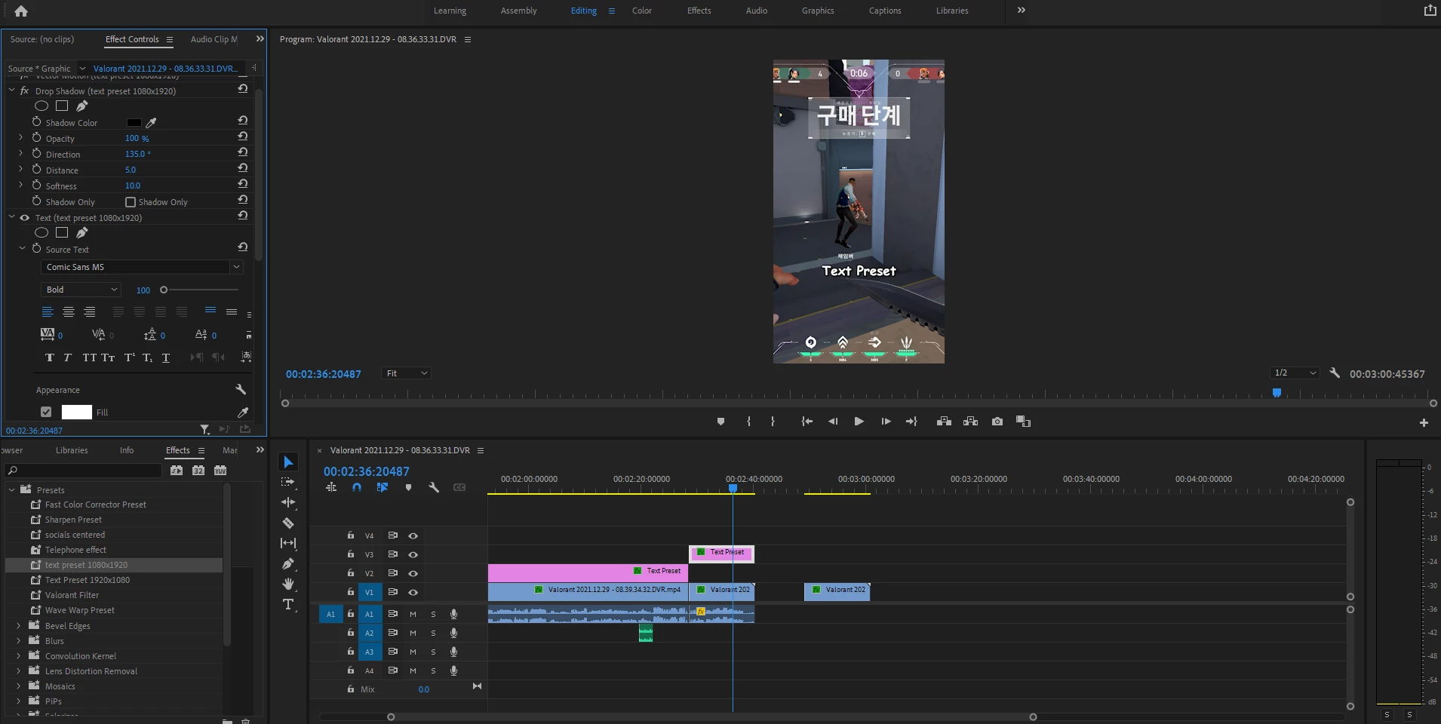Expand the Direction parameter
1441x724 pixels.
pyautogui.click(x=20, y=154)
